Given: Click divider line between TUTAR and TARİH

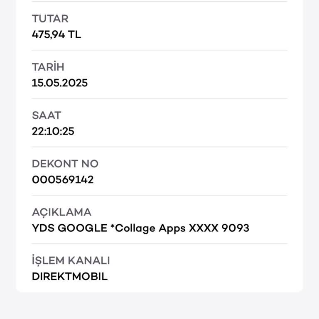Looking at the screenshot, I should tap(159, 50).
